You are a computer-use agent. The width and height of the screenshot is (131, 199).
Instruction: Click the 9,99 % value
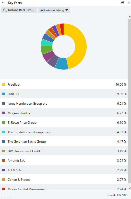[x=122, y=94]
